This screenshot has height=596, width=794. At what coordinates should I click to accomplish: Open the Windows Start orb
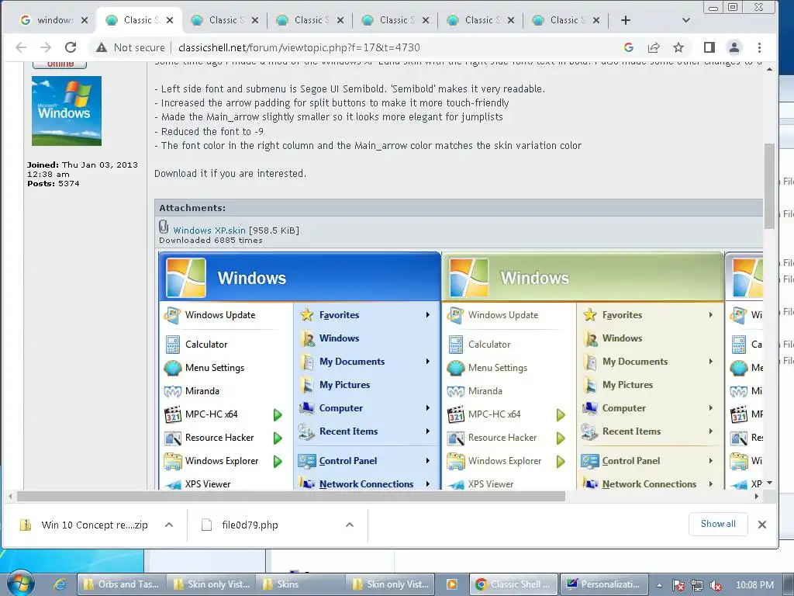coord(21,584)
